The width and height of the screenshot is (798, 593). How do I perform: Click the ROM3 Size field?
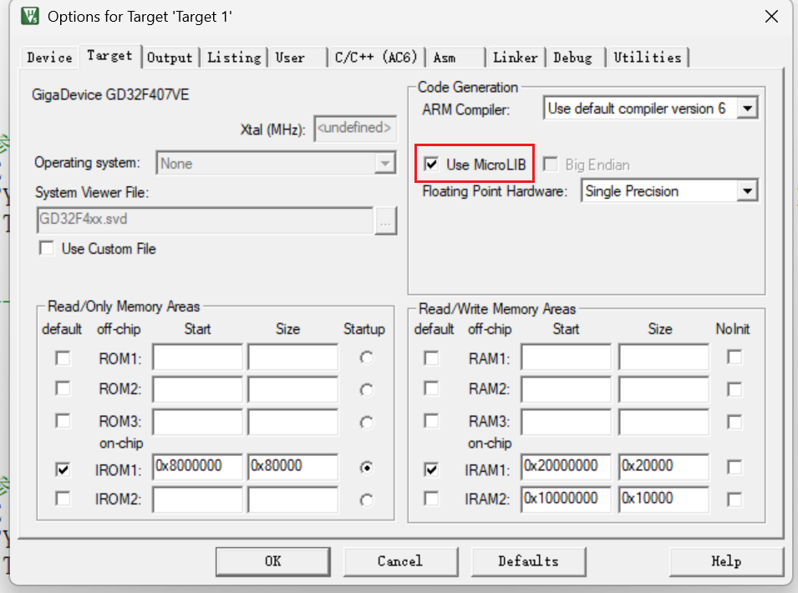point(292,422)
